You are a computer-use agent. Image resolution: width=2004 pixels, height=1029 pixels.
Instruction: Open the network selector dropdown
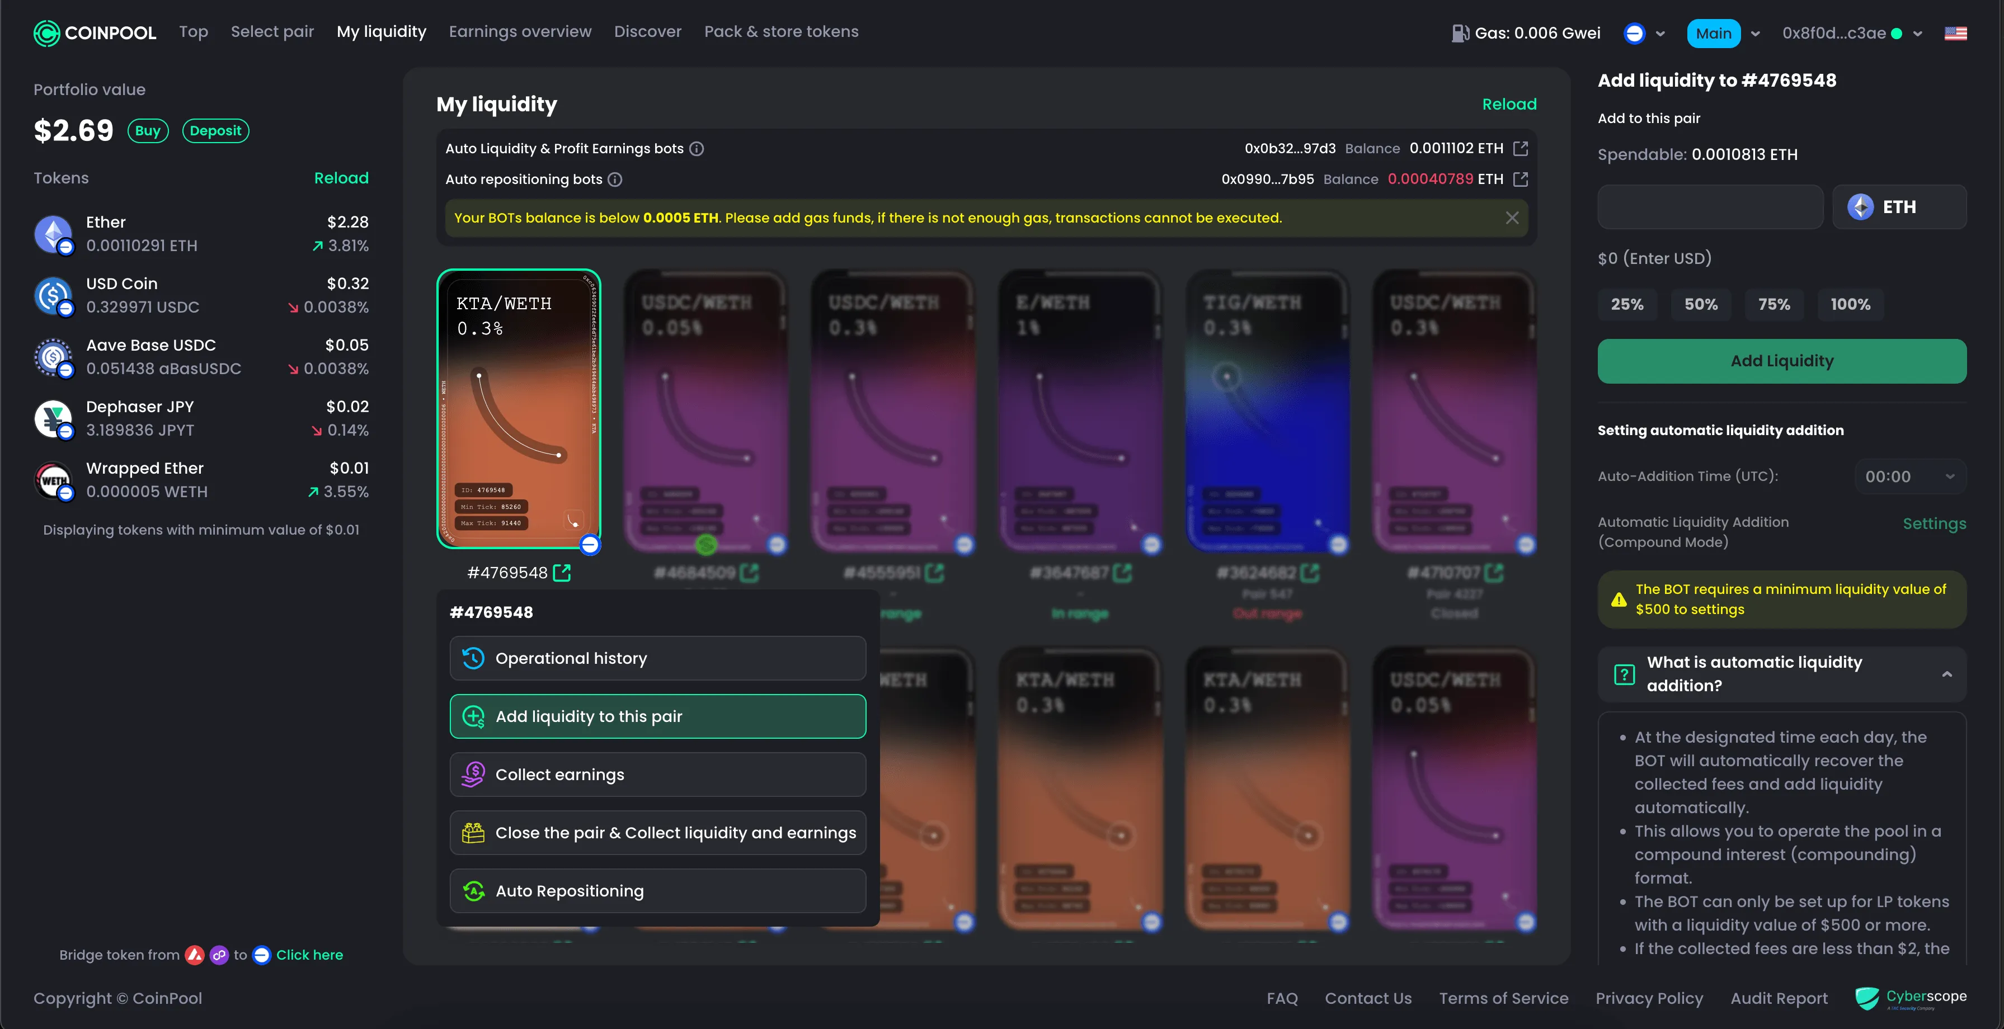tap(1645, 34)
